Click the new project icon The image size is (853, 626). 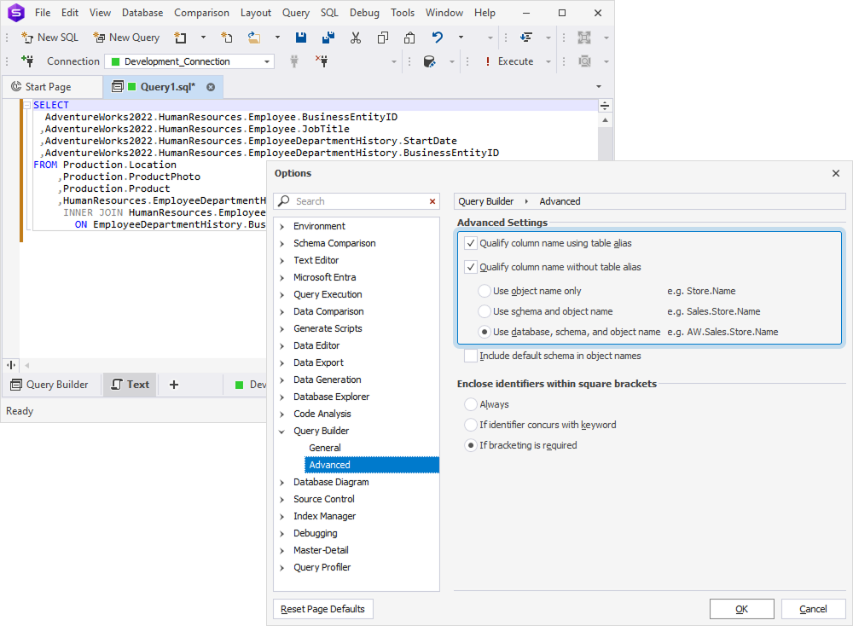point(180,38)
